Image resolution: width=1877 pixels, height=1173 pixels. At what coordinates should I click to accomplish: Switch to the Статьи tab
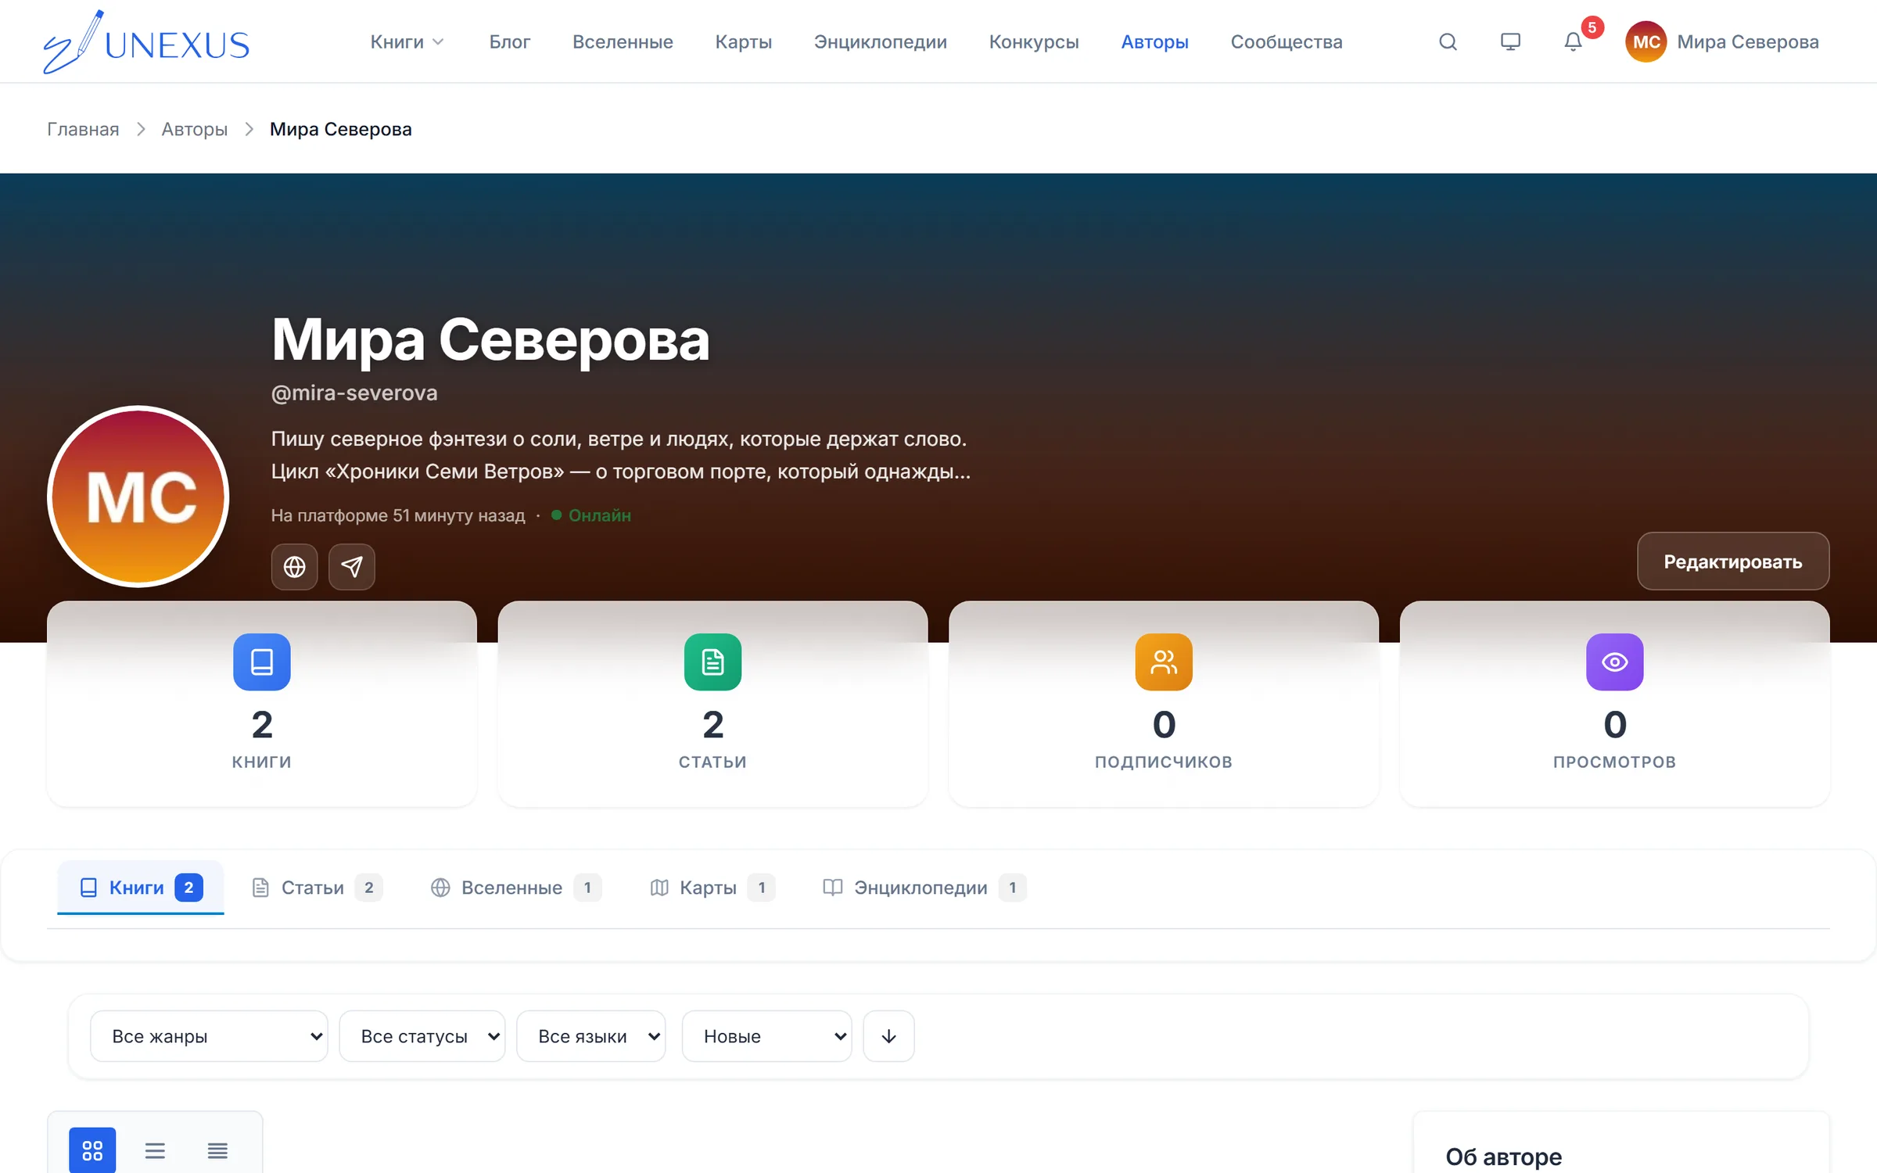click(x=317, y=888)
